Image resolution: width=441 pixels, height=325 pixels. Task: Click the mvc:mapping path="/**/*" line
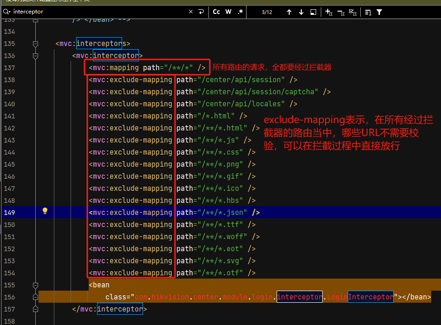tap(147, 67)
